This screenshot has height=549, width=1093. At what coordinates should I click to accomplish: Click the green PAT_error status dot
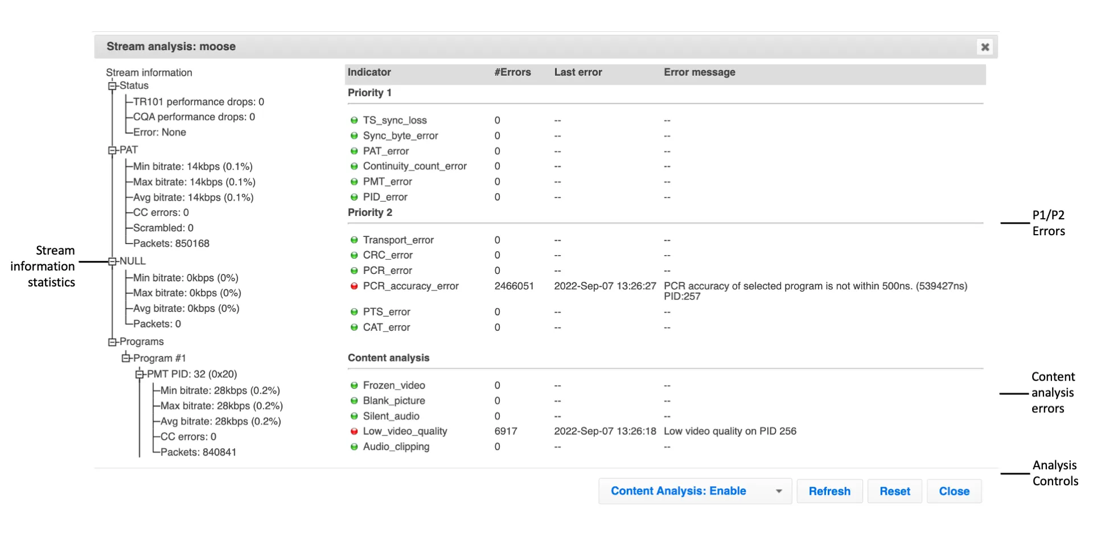(x=354, y=151)
